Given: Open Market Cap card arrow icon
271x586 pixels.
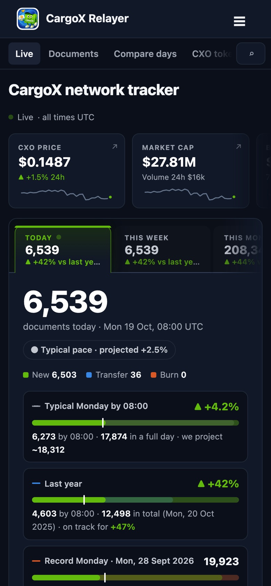Looking at the screenshot, I should coord(239,147).
